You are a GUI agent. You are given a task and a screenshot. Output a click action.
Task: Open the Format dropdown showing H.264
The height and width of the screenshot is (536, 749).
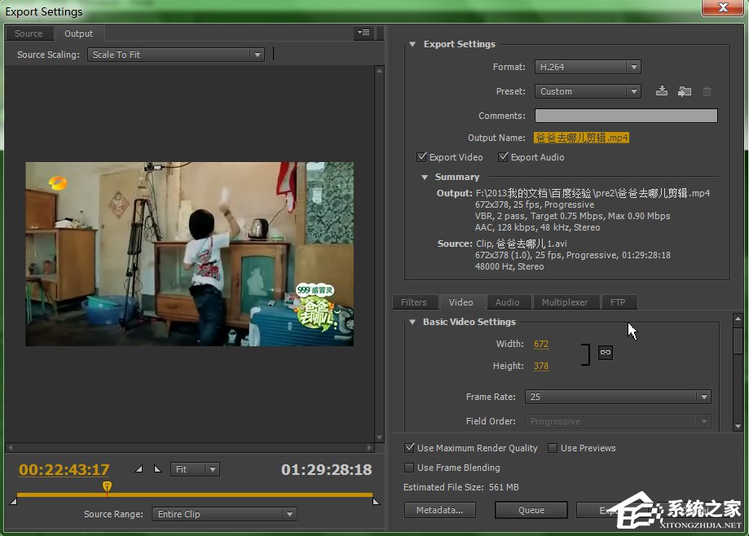pyautogui.click(x=587, y=67)
